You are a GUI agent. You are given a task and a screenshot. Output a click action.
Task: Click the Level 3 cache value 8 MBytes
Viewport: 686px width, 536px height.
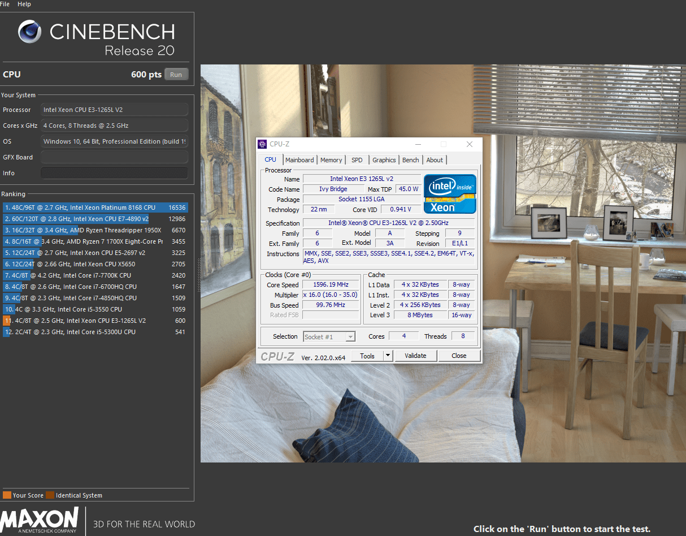420,315
